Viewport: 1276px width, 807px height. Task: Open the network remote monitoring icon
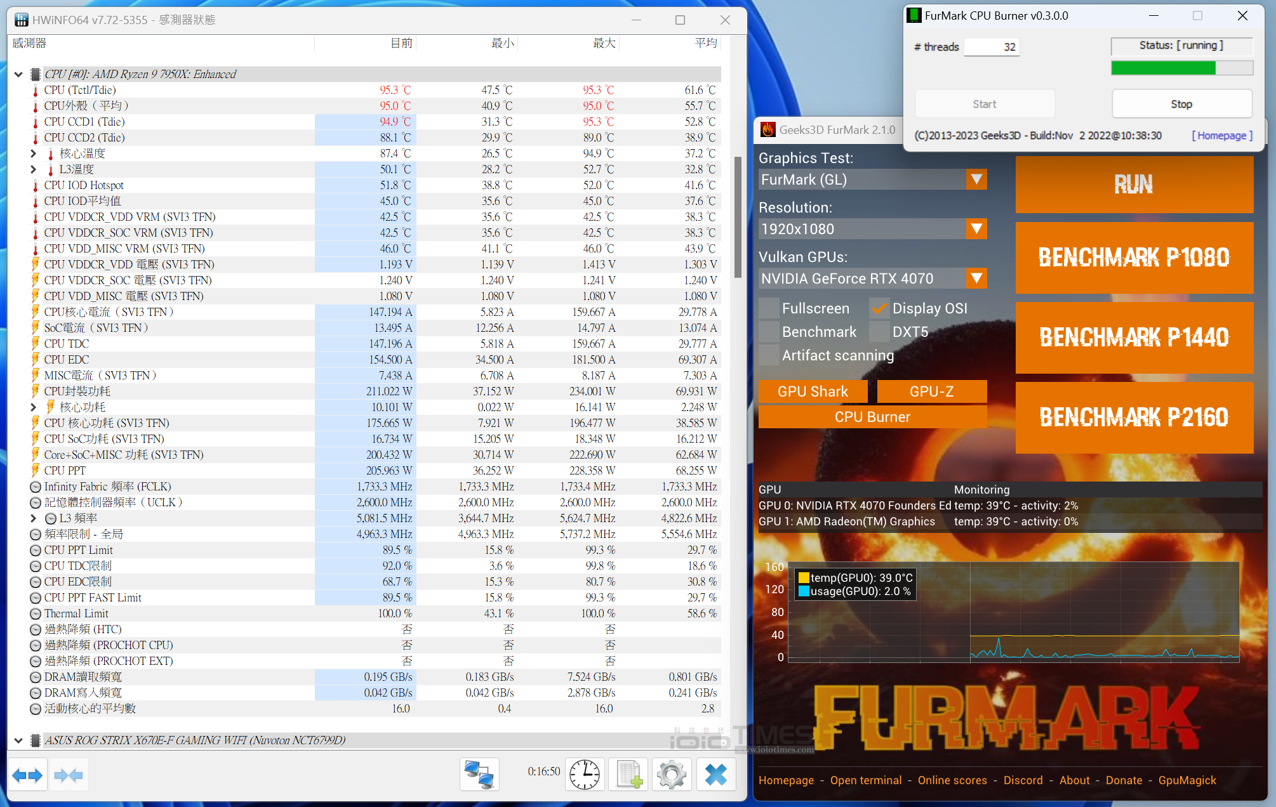pyautogui.click(x=479, y=775)
